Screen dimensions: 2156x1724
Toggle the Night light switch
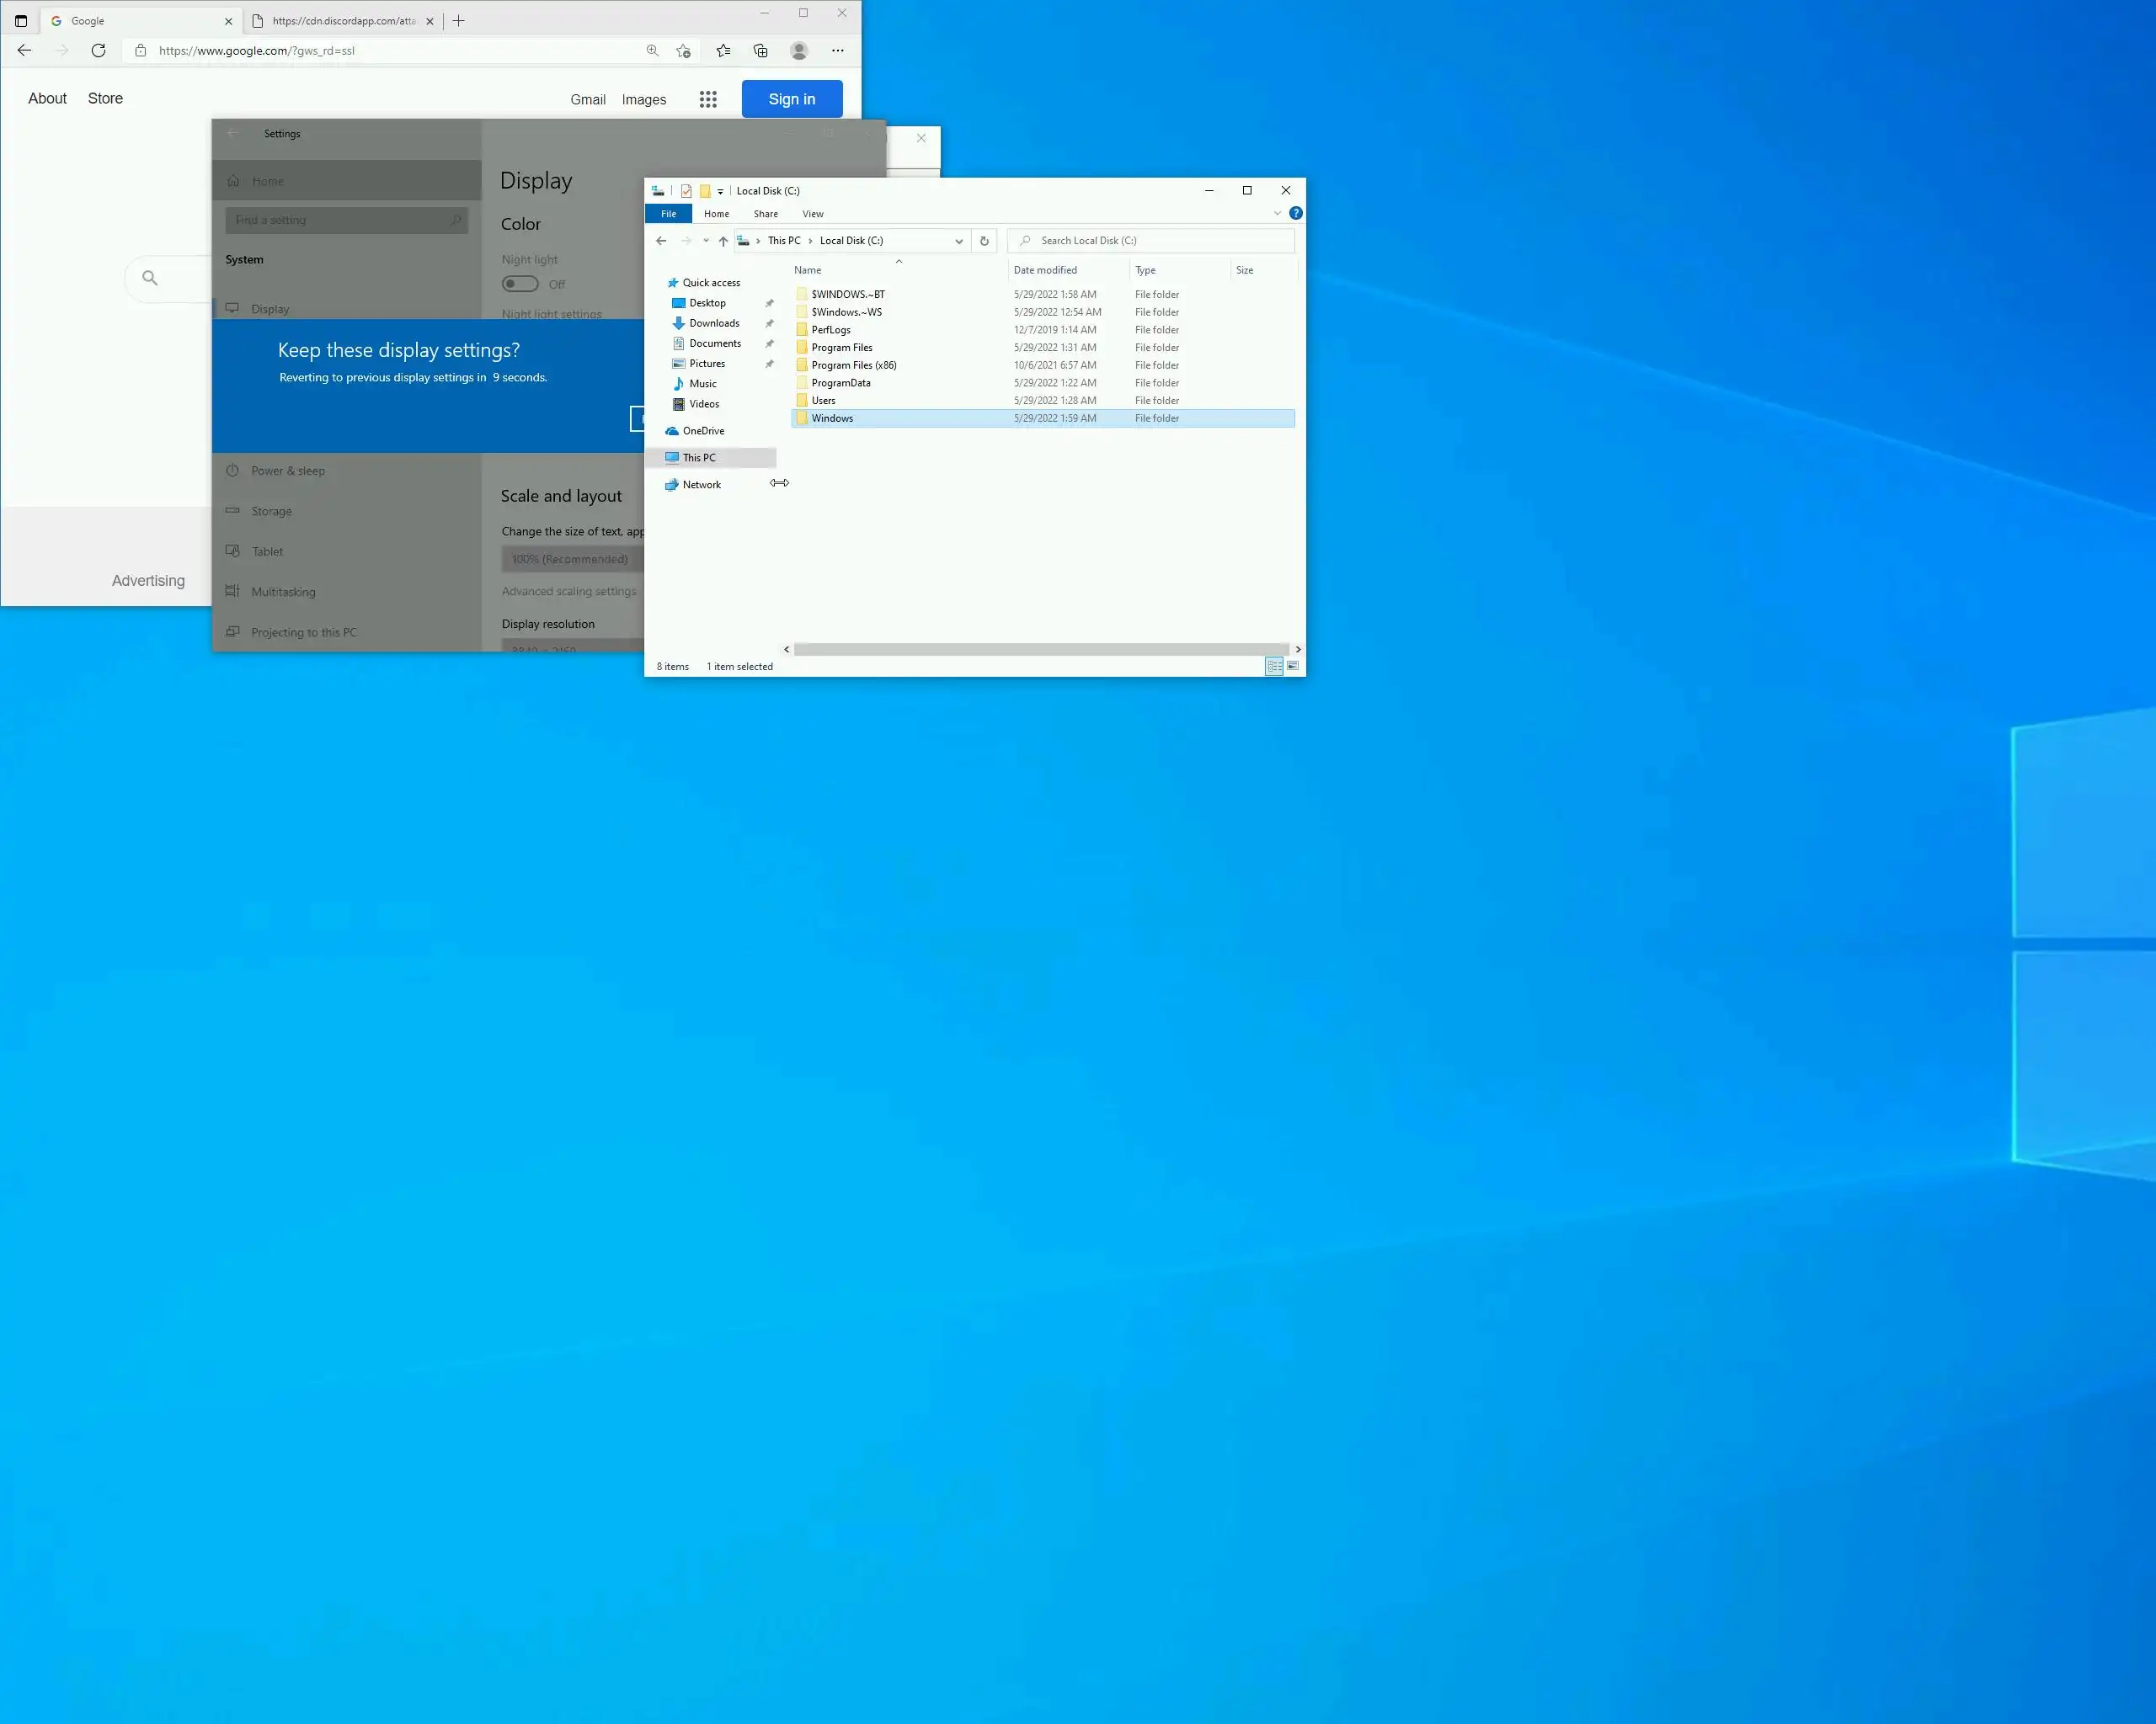pos(520,284)
